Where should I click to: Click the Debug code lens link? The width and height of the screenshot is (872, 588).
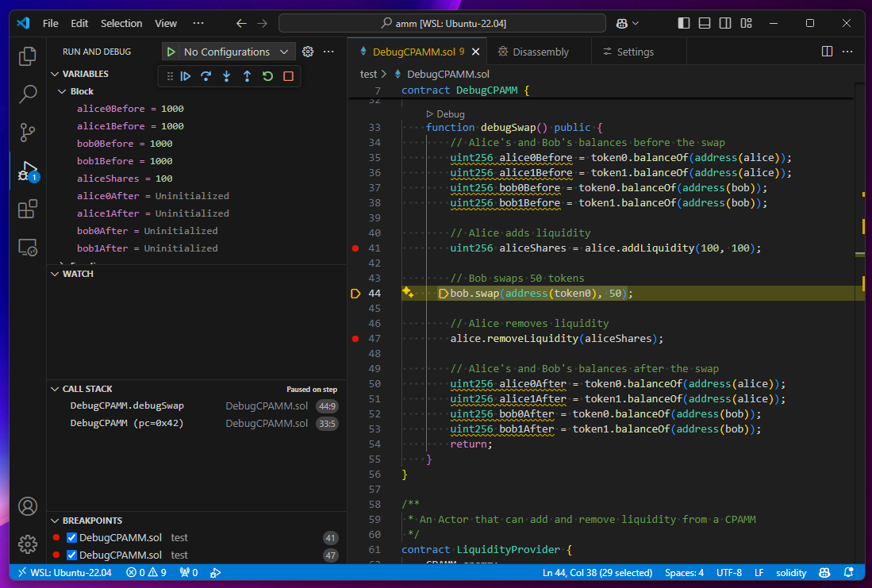point(445,114)
